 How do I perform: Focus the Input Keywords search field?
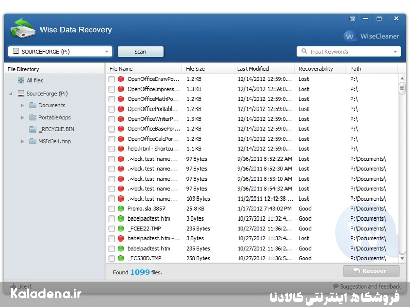349,52
